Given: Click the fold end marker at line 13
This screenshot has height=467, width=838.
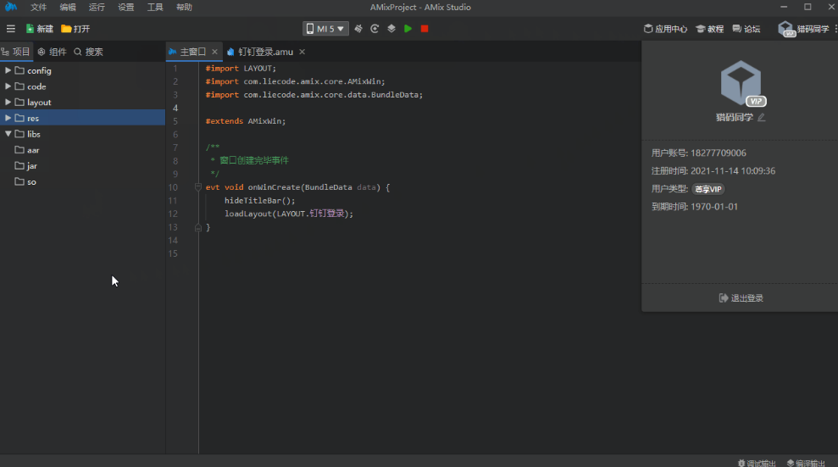Looking at the screenshot, I should (197, 227).
